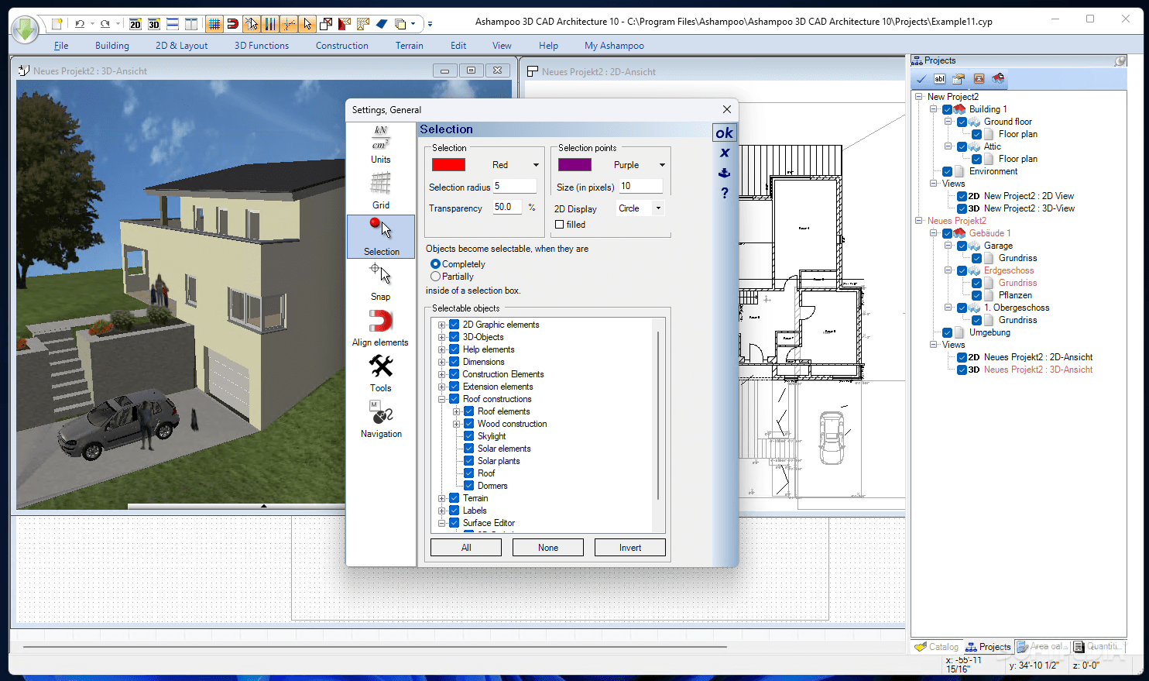1149x681 pixels.
Task: Uncheck the 'Solar plants' checkbox
Action: tap(469, 461)
